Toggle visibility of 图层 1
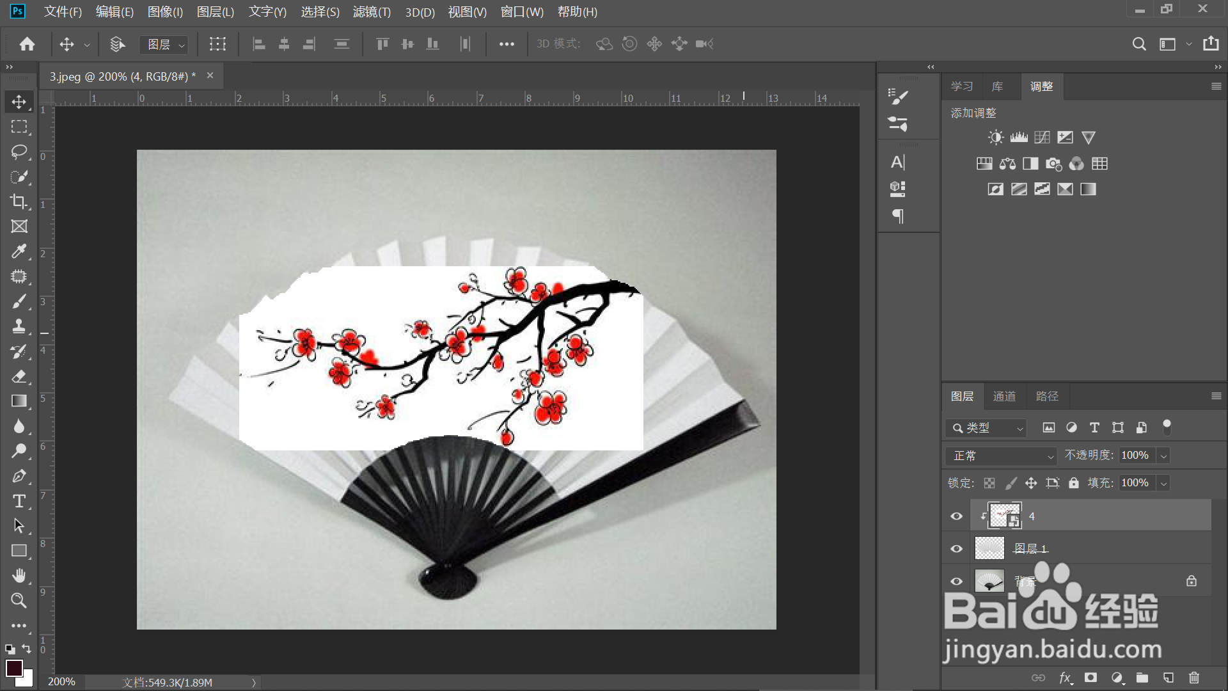The height and width of the screenshot is (691, 1228). pyautogui.click(x=956, y=549)
